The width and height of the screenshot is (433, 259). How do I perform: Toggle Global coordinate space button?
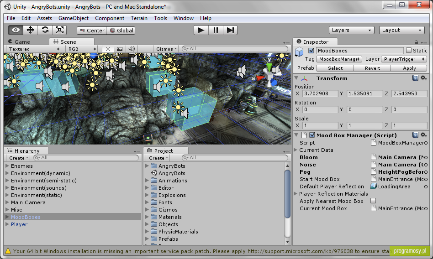click(x=121, y=31)
